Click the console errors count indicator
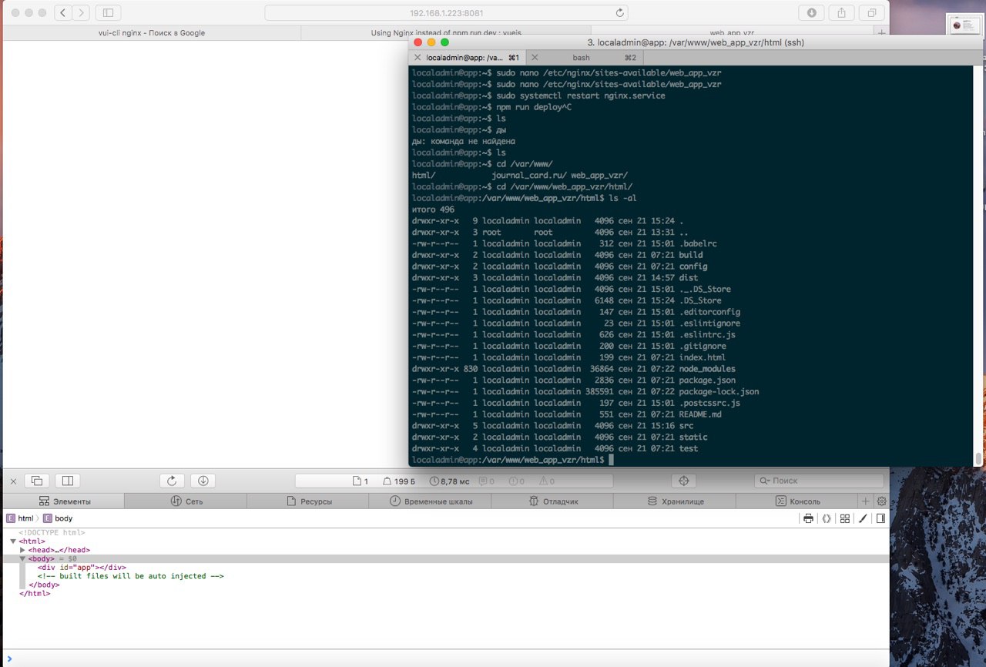The height and width of the screenshot is (667, 986). (516, 481)
